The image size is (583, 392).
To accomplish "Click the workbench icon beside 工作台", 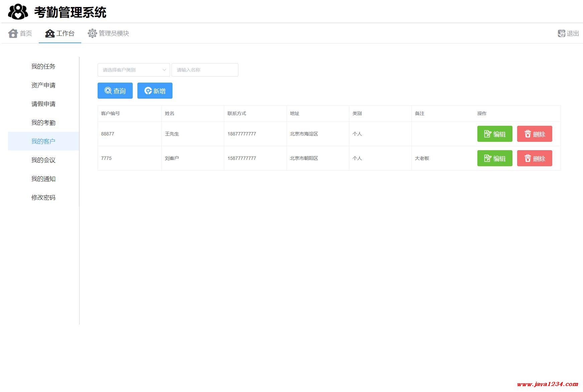I will tap(50, 33).
